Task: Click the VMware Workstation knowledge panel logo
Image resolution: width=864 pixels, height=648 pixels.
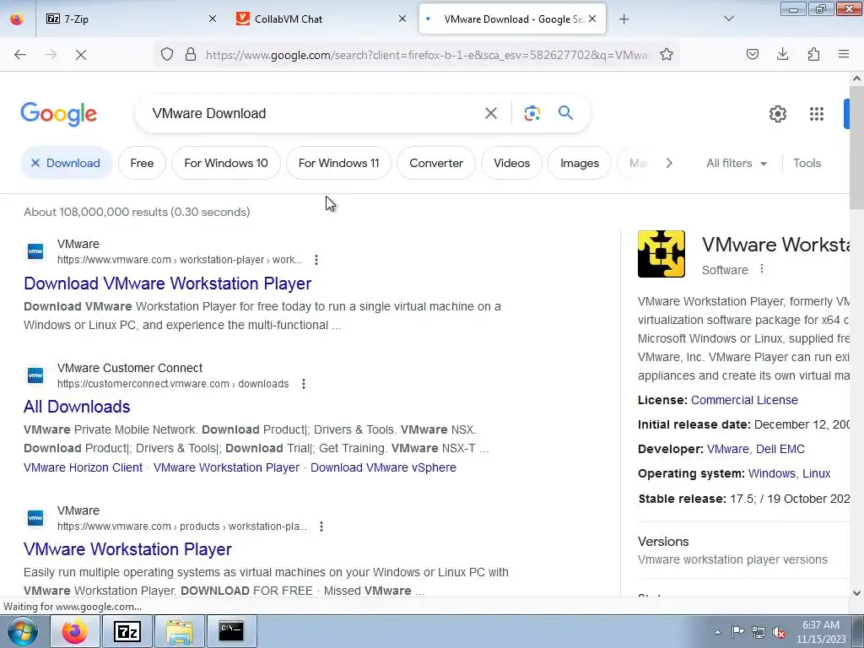Action: coord(661,253)
